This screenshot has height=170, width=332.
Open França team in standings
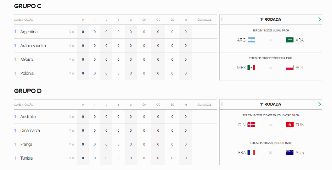click(26, 145)
